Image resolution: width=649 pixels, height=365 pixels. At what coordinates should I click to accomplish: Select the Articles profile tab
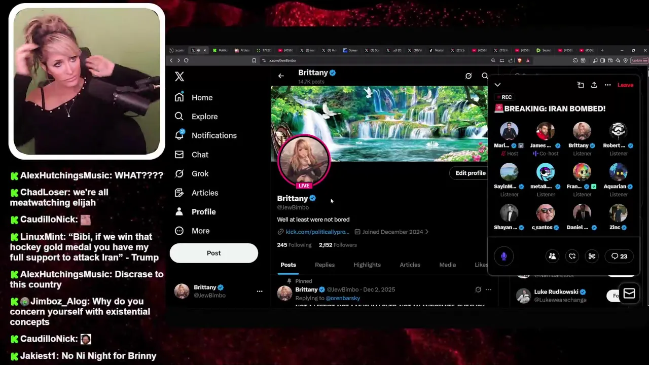(x=410, y=265)
